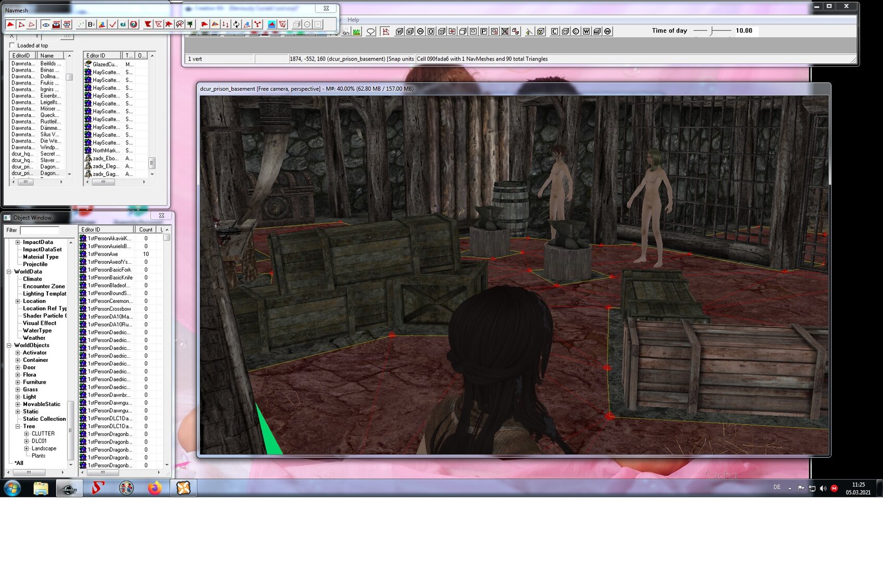883x563 pixels.
Task: Click the red up-down arrows icon in Navmesh toolbar
Action: point(226,25)
